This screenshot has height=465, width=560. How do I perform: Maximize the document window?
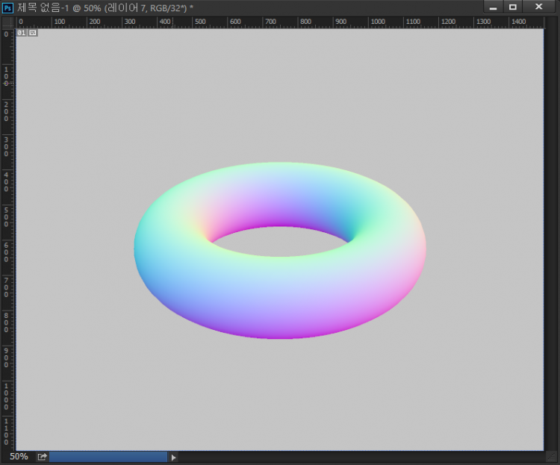tap(513, 7)
